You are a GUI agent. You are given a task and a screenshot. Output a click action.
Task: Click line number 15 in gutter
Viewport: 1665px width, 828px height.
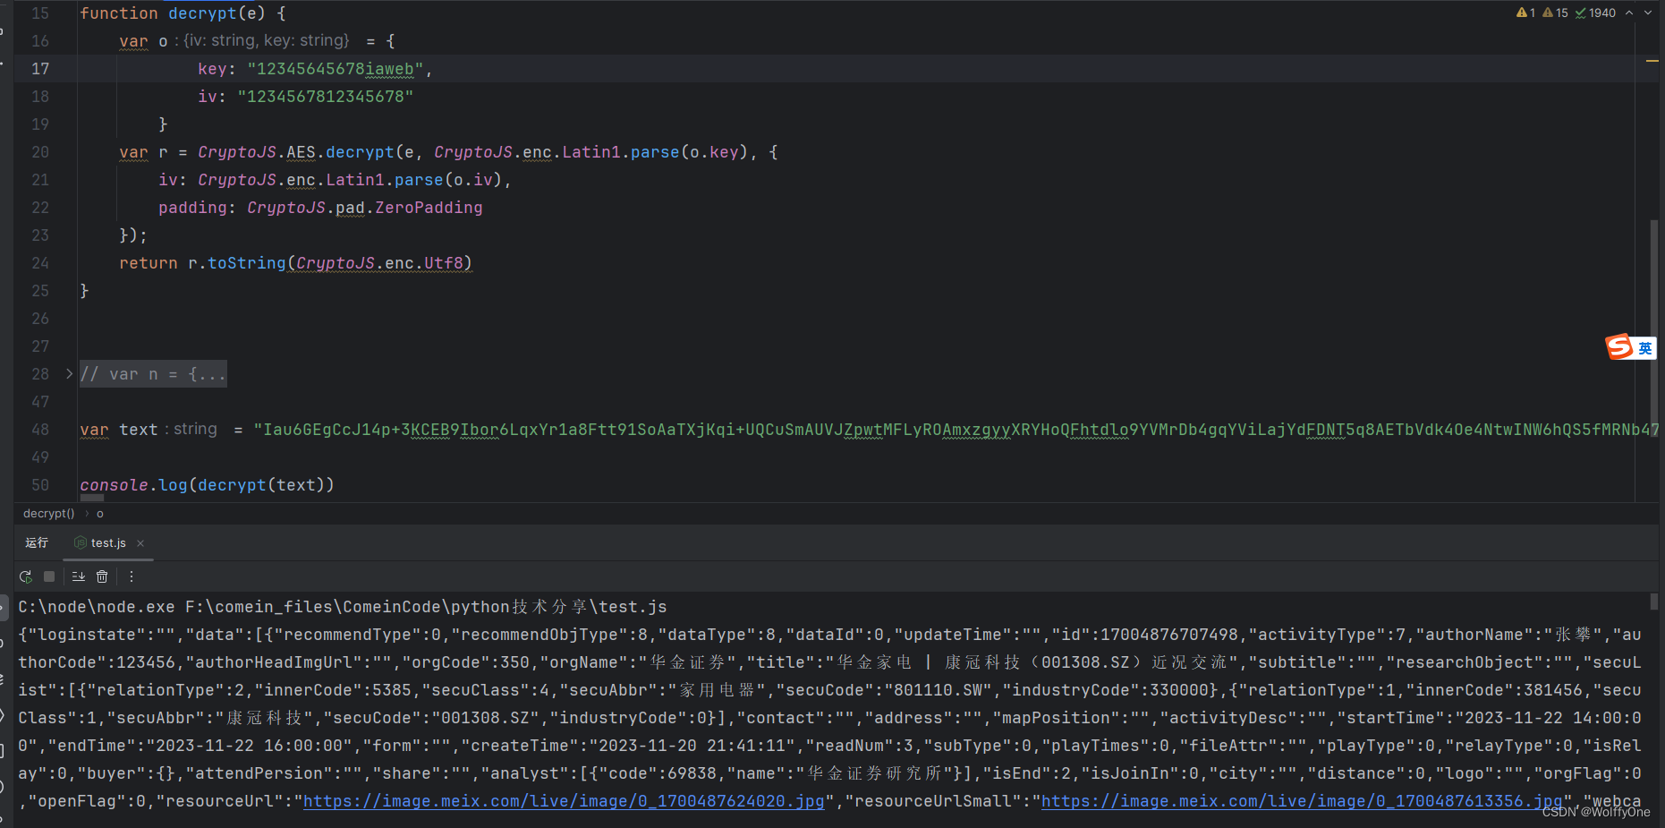pos(40,13)
